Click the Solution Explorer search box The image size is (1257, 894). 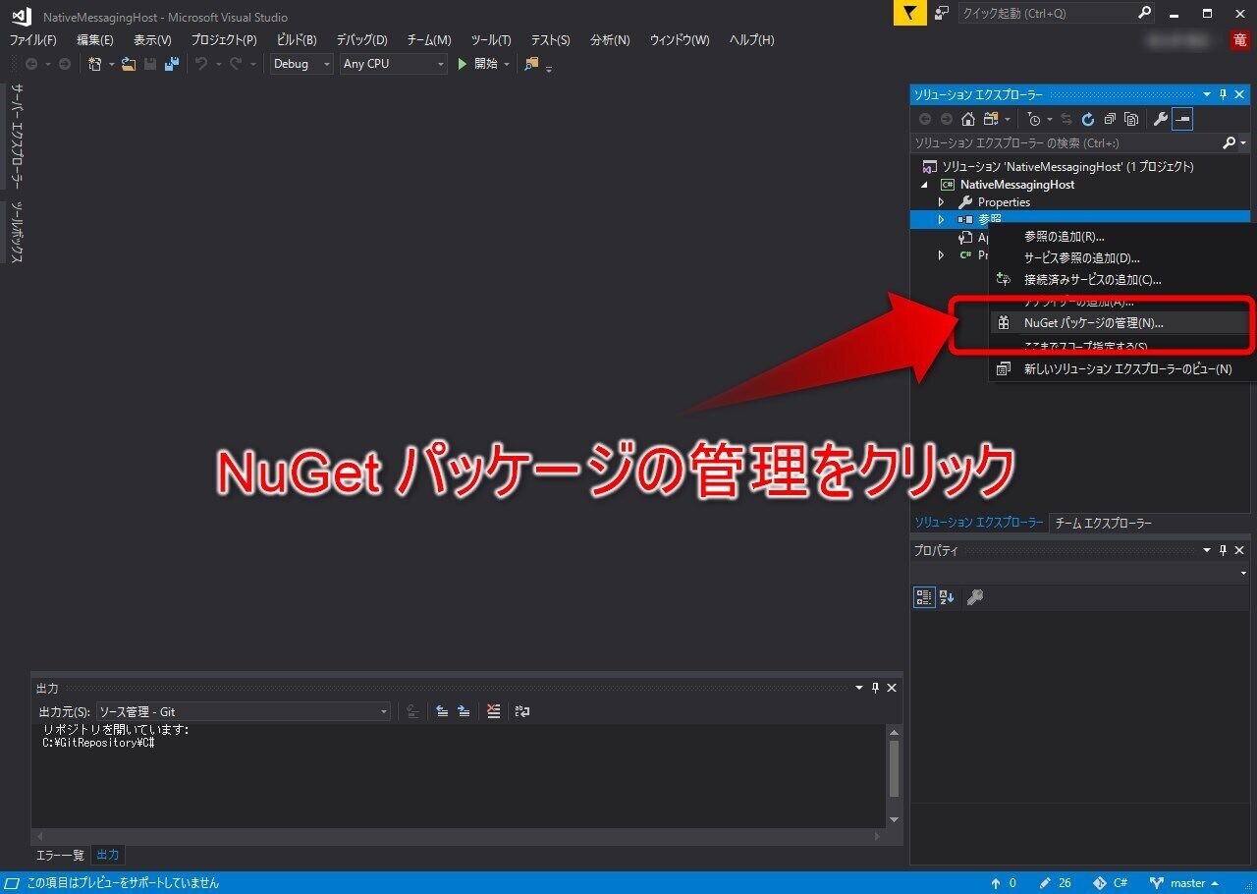[1066, 143]
